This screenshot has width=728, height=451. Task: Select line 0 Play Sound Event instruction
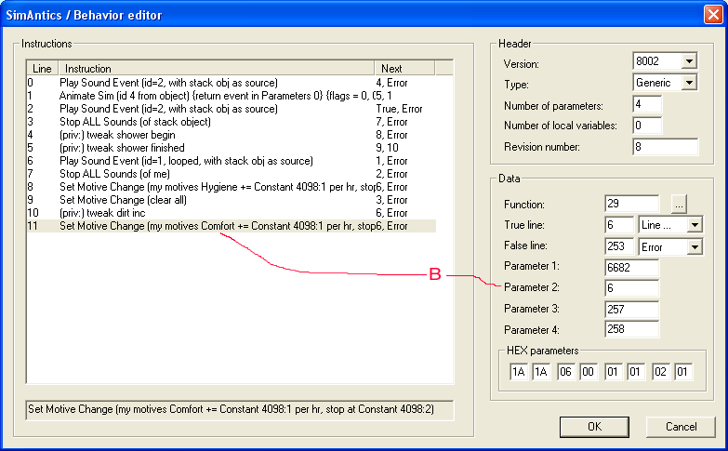coord(232,83)
